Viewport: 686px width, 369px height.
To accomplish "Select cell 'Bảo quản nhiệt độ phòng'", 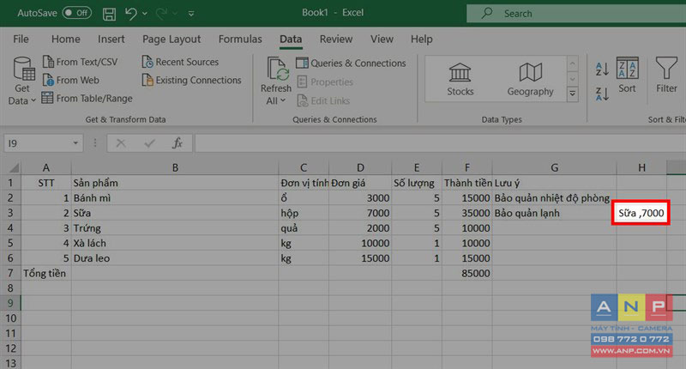I will [x=554, y=198].
